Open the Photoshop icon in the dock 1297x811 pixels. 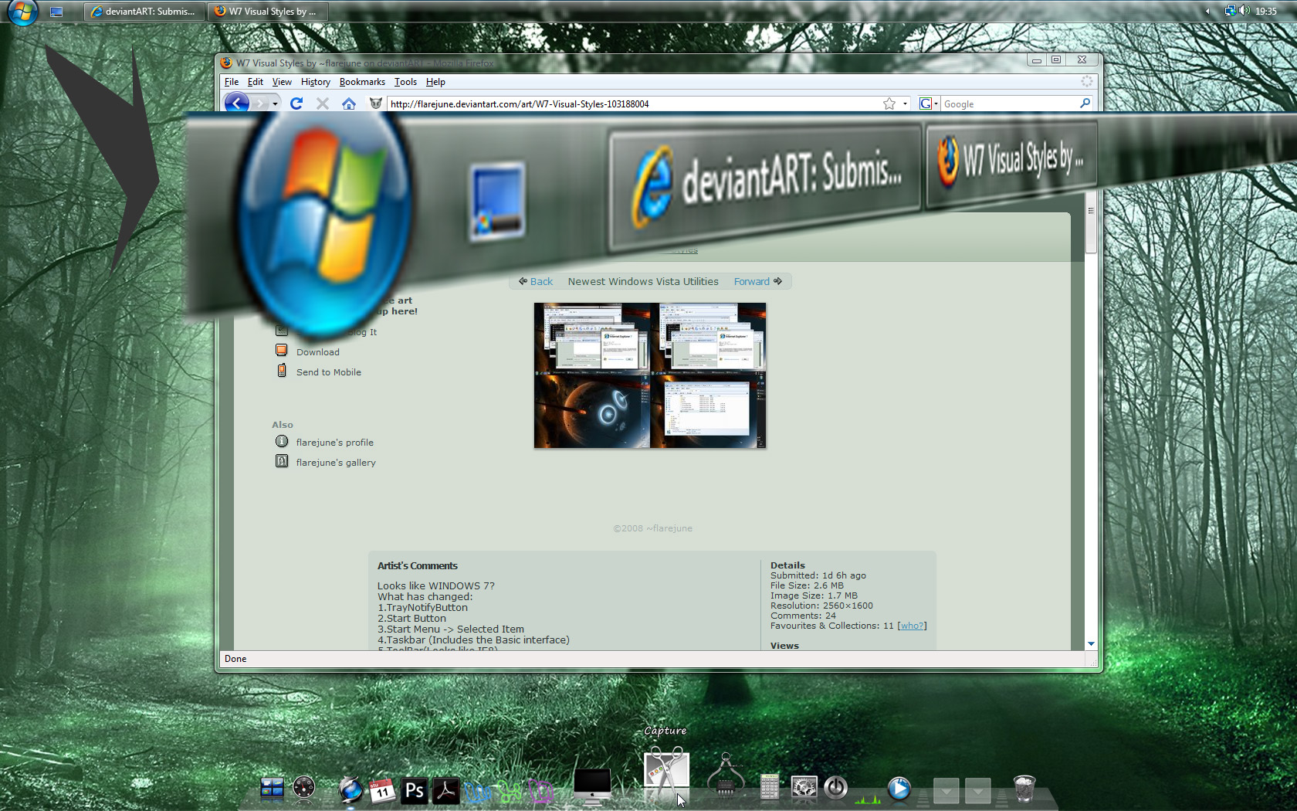click(x=415, y=790)
